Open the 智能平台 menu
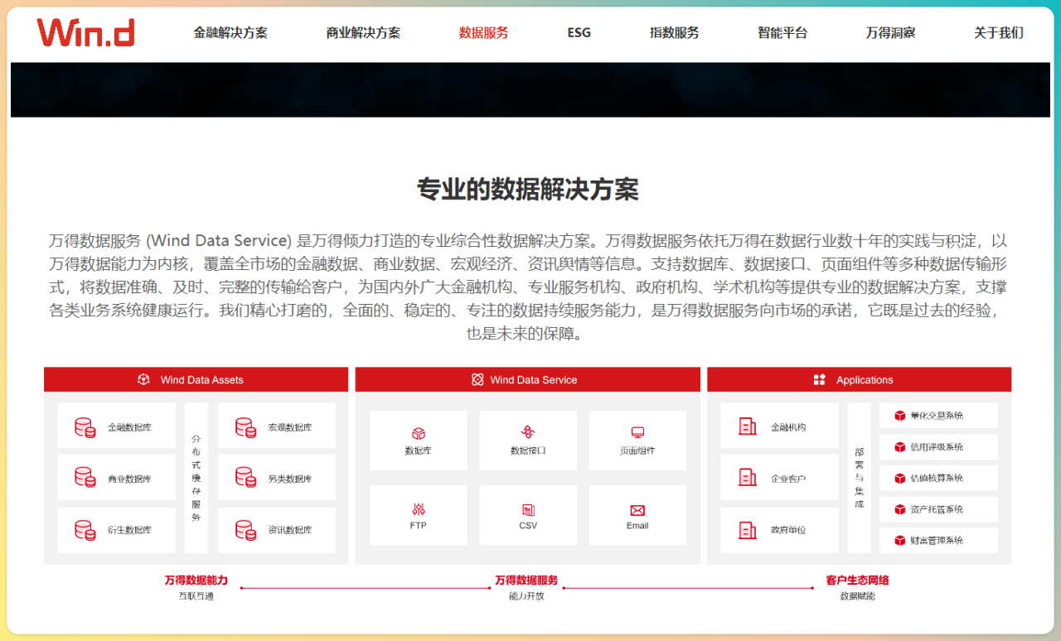The width and height of the screenshot is (1061, 641). coord(782,33)
